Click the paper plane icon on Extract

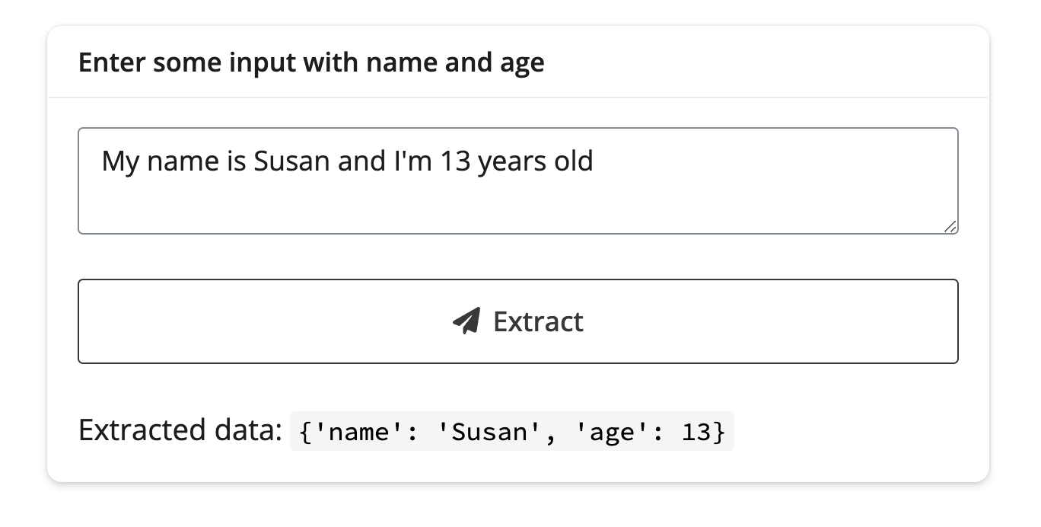466,321
